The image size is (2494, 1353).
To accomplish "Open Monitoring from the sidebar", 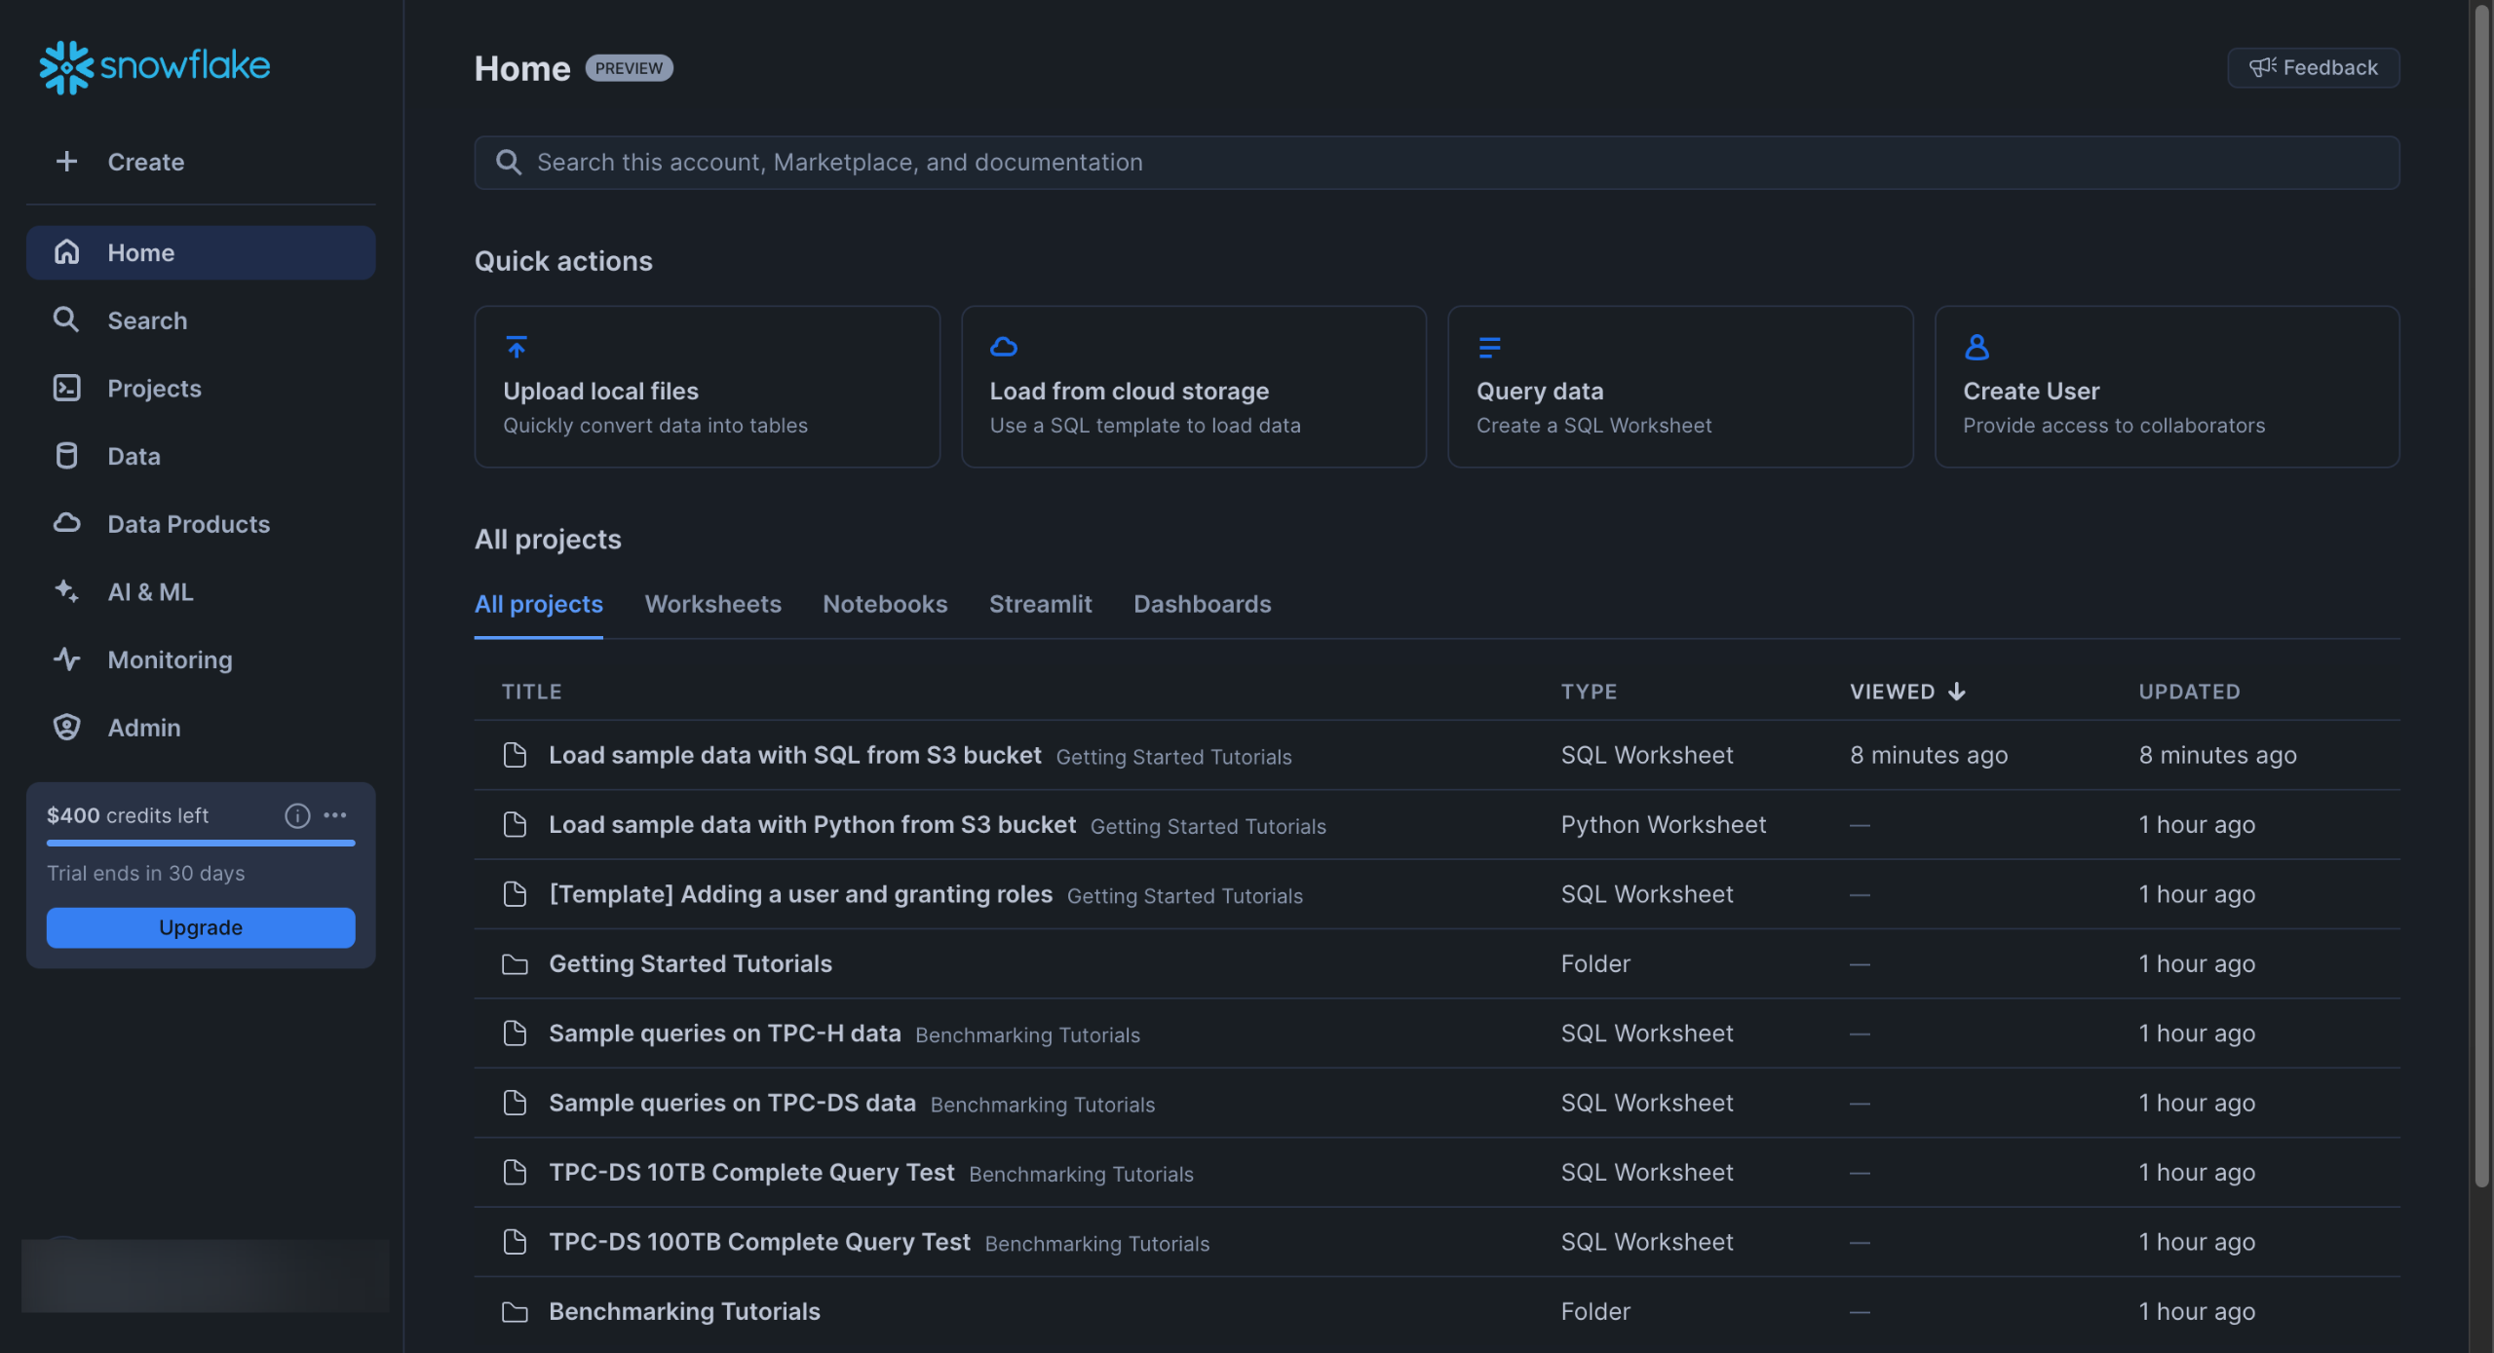I will coord(170,659).
